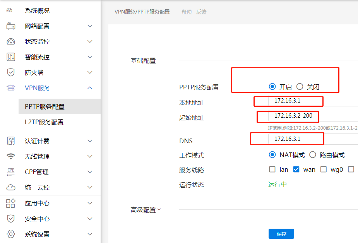Open L2TP服务配置 in the sidebar
The width and height of the screenshot is (358, 243).
pyautogui.click(x=44, y=122)
